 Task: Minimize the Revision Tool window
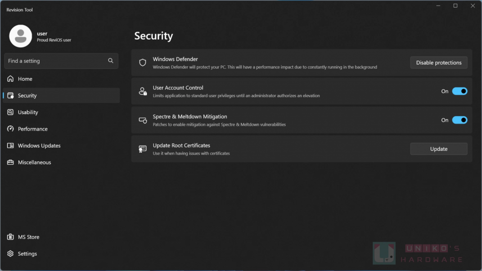[x=438, y=6]
